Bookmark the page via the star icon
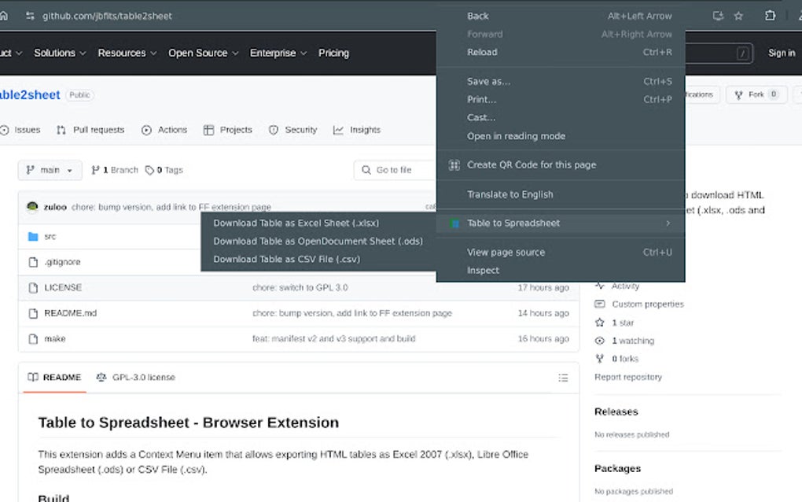The image size is (802, 502). click(738, 15)
